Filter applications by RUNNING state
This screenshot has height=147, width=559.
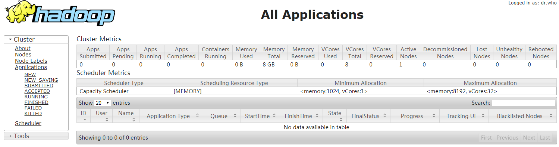click(36, 97)
